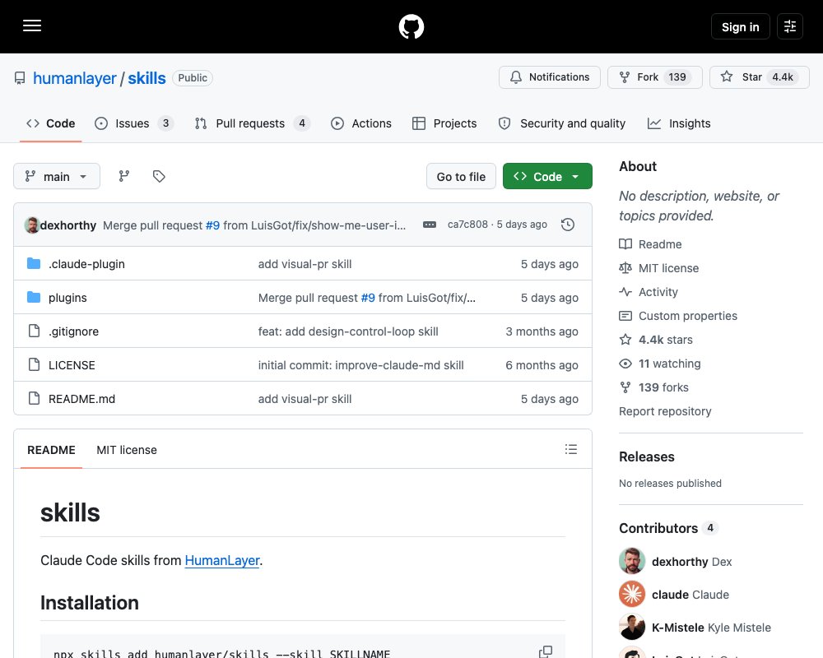Expand the green Code dropdown

click(547, 176)
